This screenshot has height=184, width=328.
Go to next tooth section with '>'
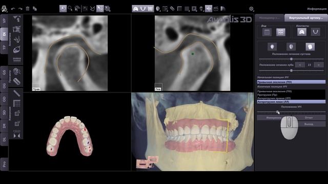[x=318, y=65]
